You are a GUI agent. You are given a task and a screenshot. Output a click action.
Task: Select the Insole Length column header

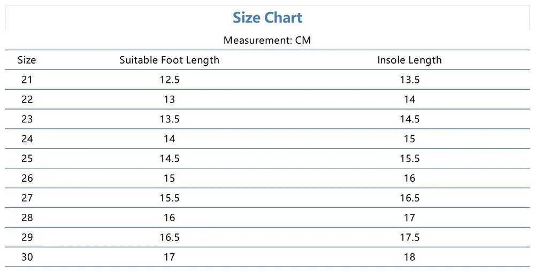click(409, 60)
